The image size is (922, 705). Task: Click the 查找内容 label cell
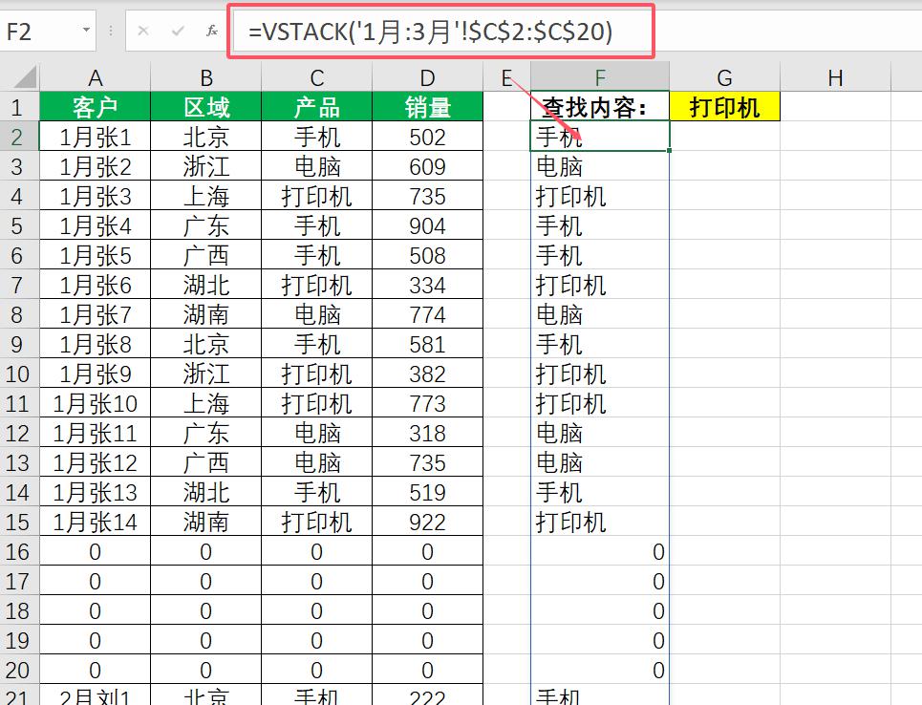(600, 106)
